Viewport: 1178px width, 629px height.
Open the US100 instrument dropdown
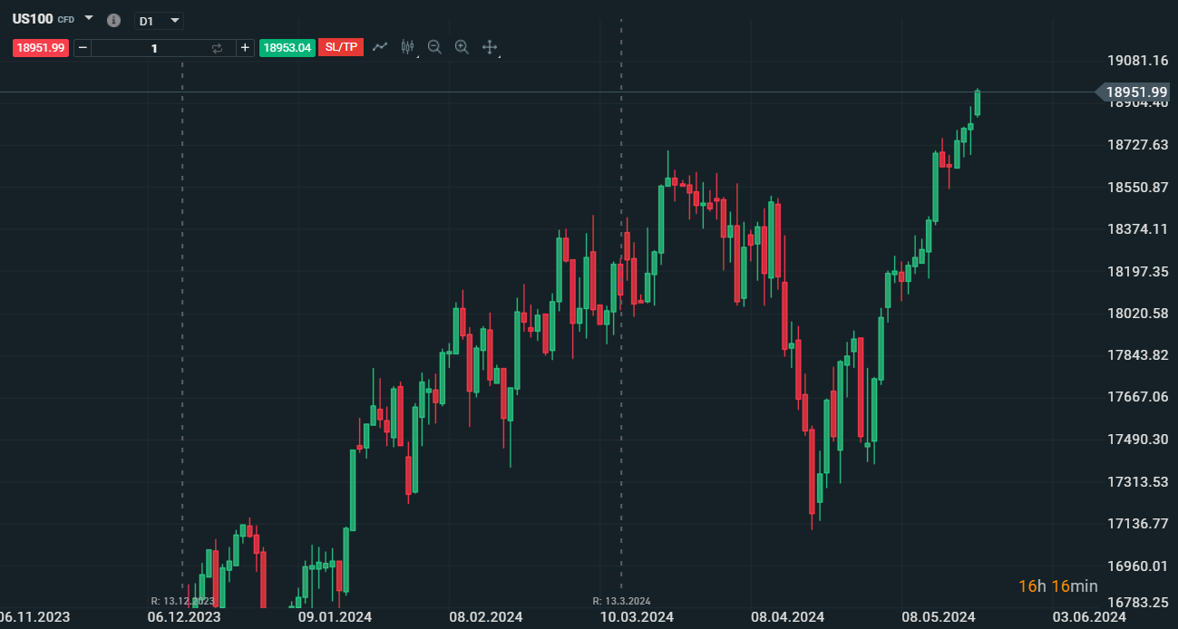click(x=89, y=18)
